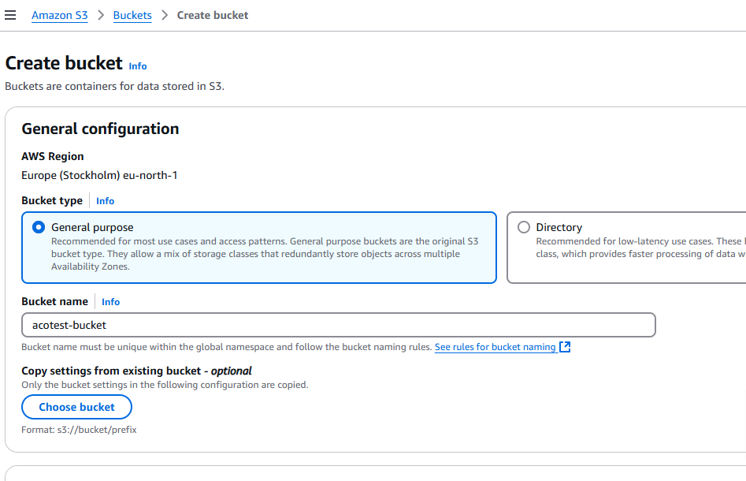This screenshot has height=481, width=746.
Task: Click the Create bucket breadcrumb text
Action: pyautogui.click(x=213, y=15)
